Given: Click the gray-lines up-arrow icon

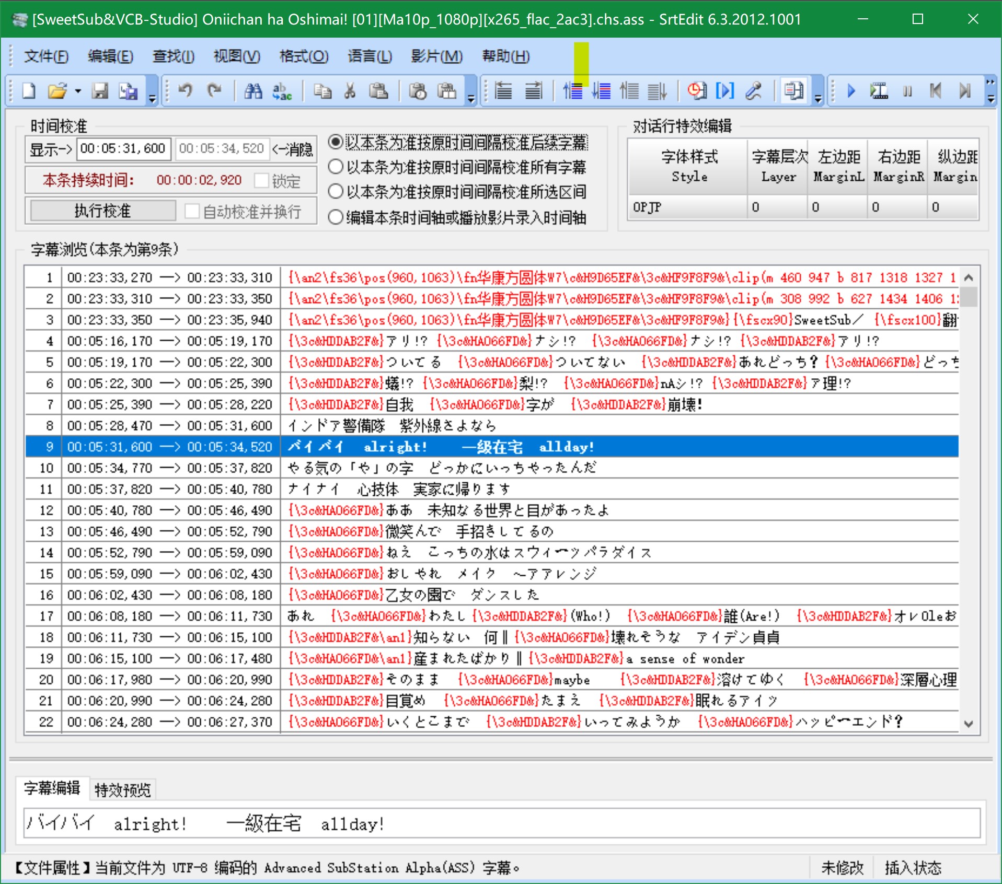Looking at the screenshot, I should tap(629, 91).
